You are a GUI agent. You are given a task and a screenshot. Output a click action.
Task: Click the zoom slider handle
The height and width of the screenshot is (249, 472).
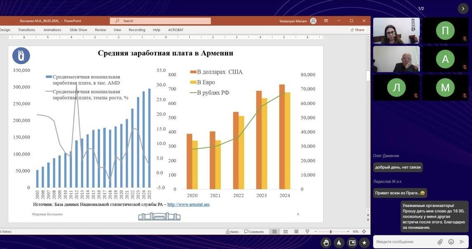click(330, 232)
